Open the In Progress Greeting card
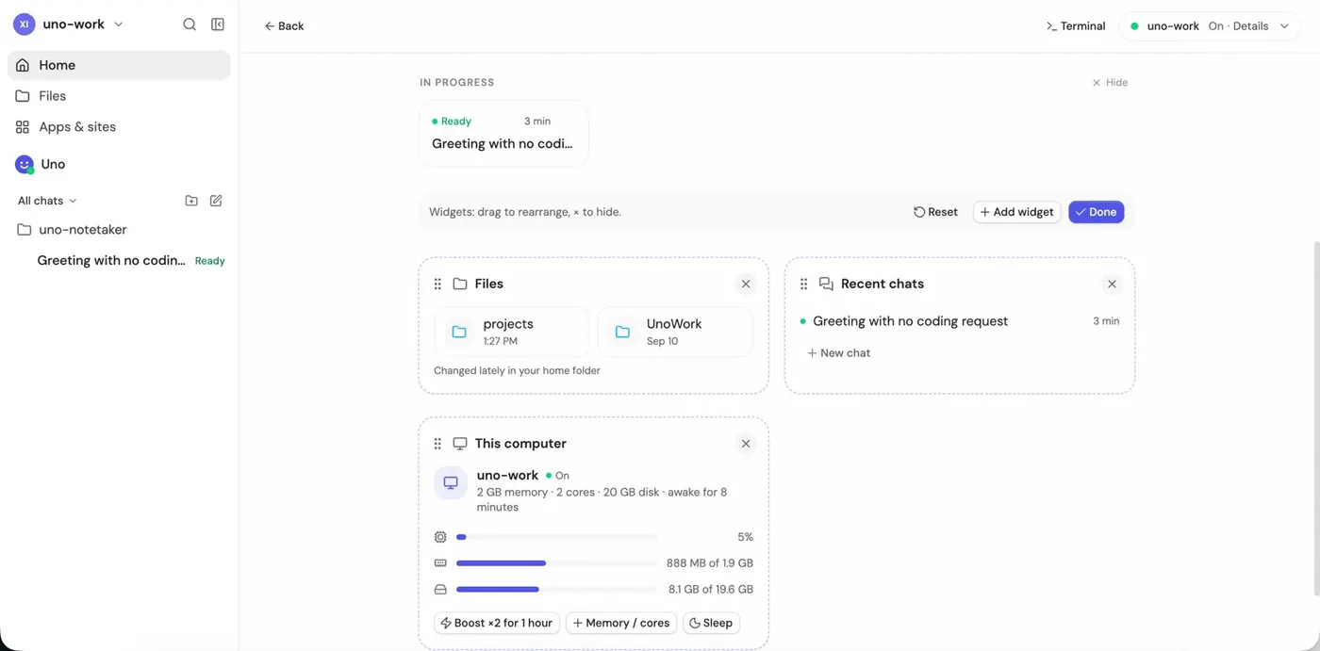 [503, 133]
